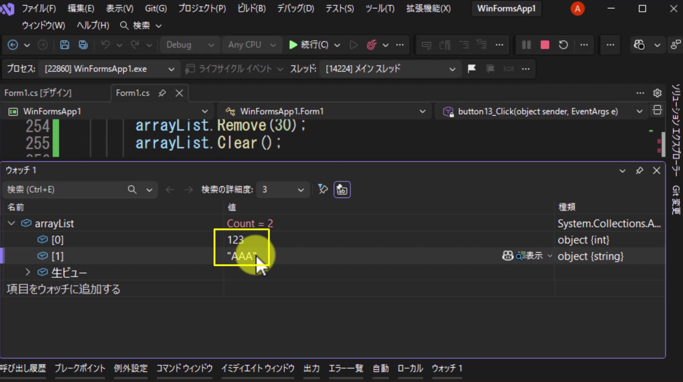Open the process WinFormsApp1.exe dropdown
683x382 pixels.
[x=109, y=69]
